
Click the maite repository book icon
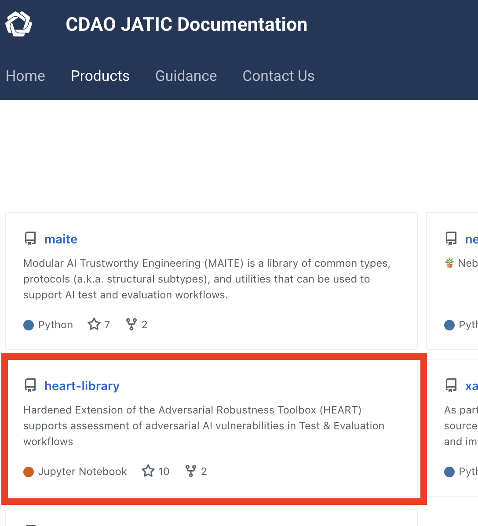[30, 239]
